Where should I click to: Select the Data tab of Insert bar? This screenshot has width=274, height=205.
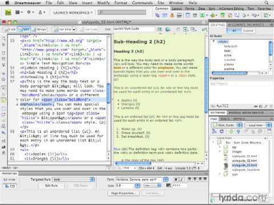pyautogui.click(x=202, y=9)
